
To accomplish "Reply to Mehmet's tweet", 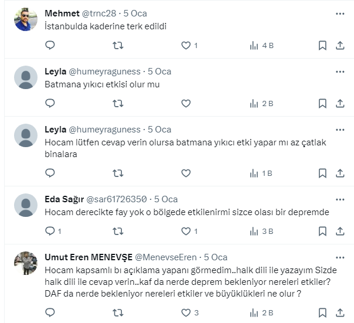I will pos(50,45).
